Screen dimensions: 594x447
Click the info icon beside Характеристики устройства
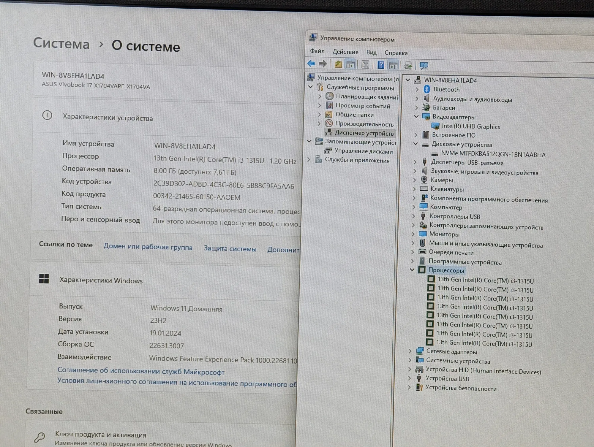click(x=47, y=115)
